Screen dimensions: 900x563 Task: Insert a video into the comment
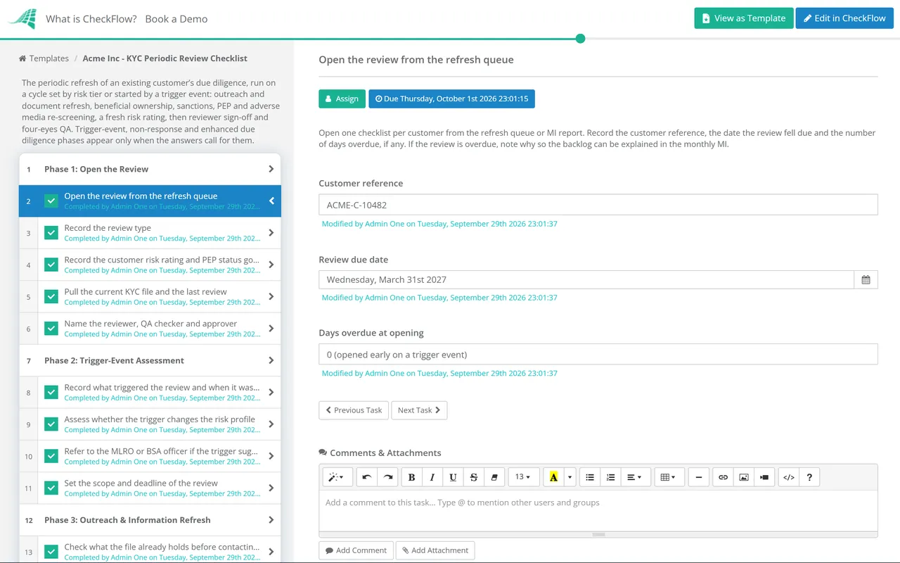(x=764, y=477)
